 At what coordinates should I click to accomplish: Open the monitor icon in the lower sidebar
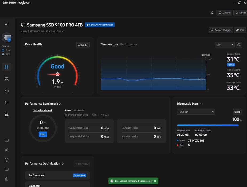tap(7, 140)
